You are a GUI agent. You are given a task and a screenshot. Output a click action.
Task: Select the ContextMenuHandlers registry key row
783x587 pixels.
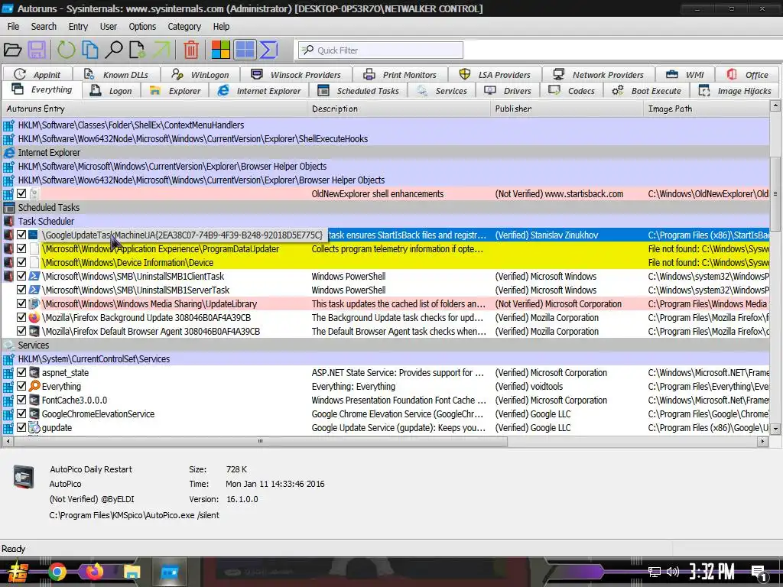click(385, 125)
